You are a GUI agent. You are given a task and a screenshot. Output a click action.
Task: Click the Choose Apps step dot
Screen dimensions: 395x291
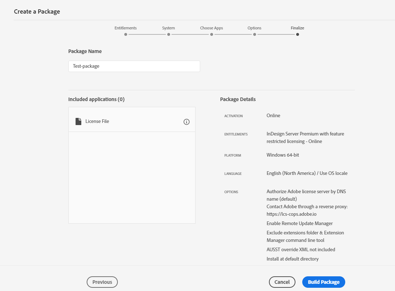pos(212,35)
